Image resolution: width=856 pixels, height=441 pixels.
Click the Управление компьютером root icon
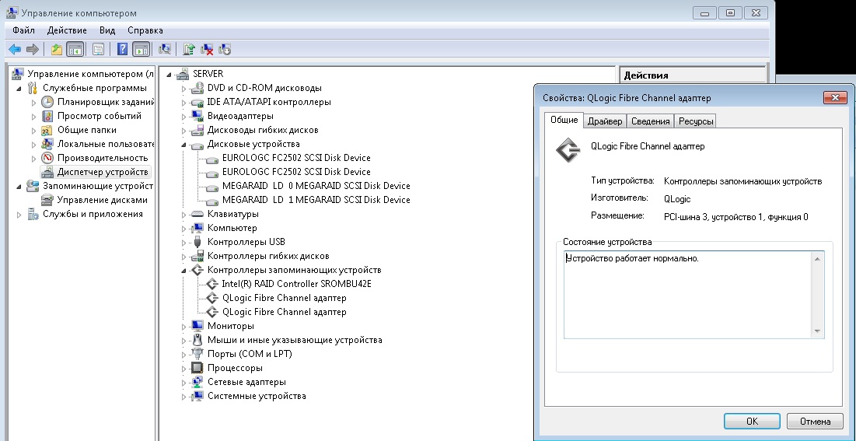pos(18,74)
